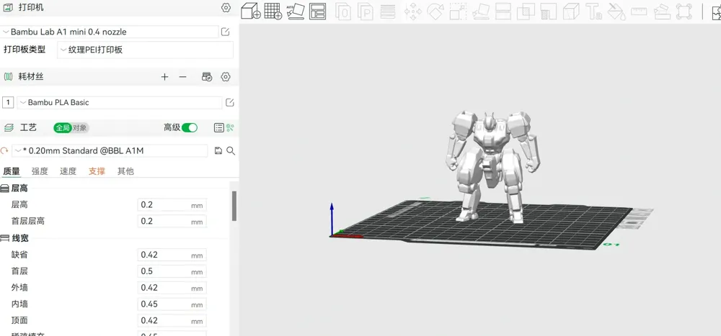Click the 打印机 section header label

pos(31,7)
